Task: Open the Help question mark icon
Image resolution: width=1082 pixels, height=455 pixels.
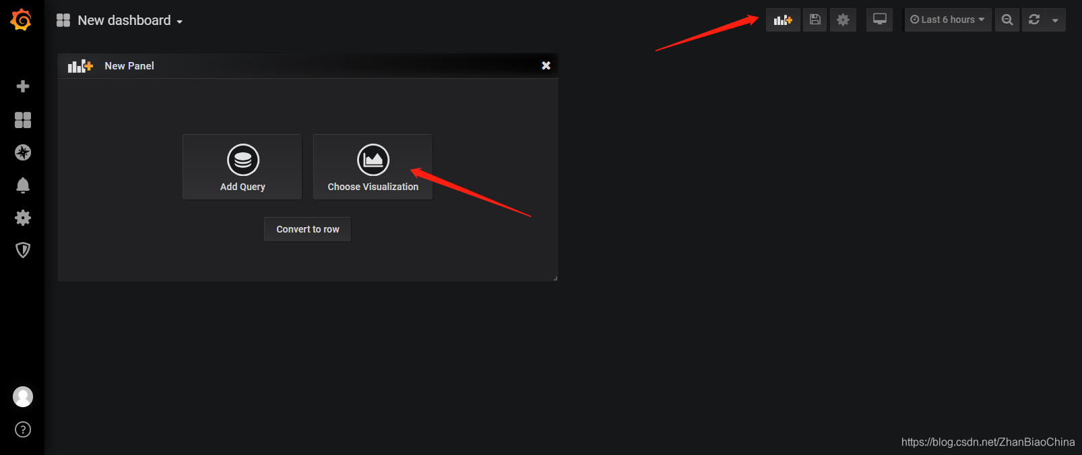Action: (23, 429)
